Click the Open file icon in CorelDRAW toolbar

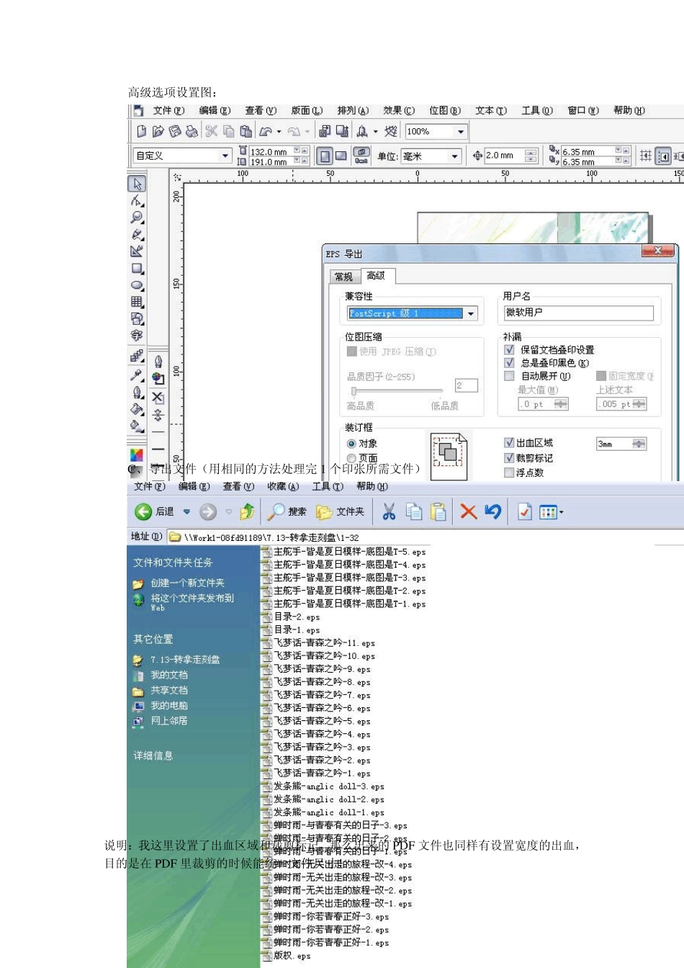(158, 131)
